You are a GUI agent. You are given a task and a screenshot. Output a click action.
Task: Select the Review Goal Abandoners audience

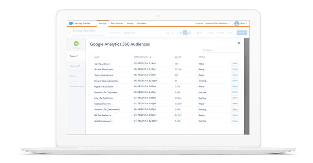point(235,81)
